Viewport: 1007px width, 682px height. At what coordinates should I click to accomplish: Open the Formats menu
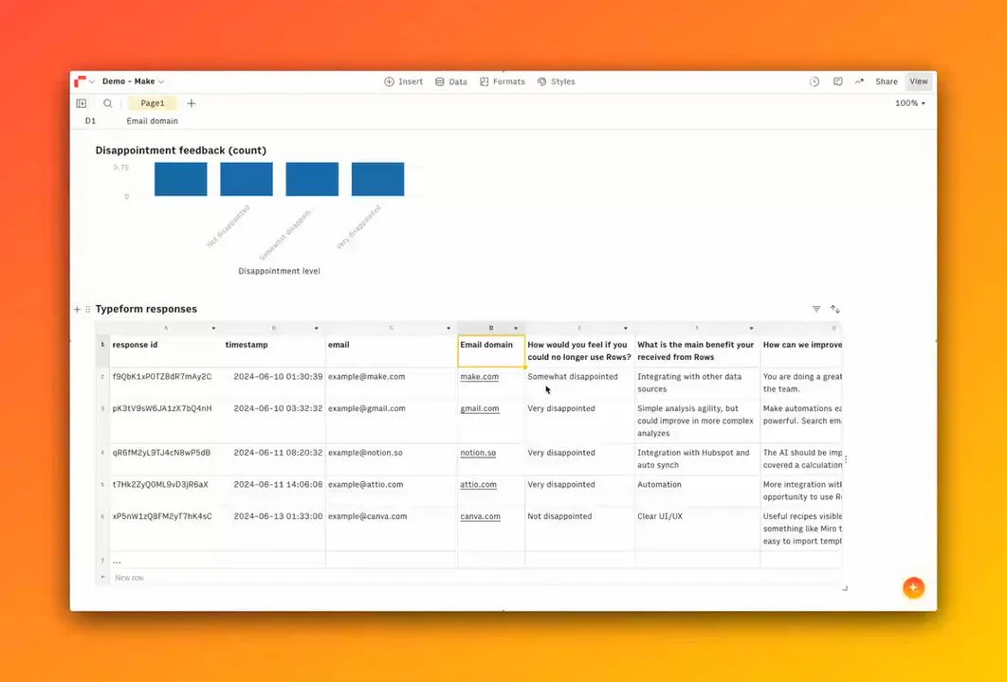click(503, 81)
